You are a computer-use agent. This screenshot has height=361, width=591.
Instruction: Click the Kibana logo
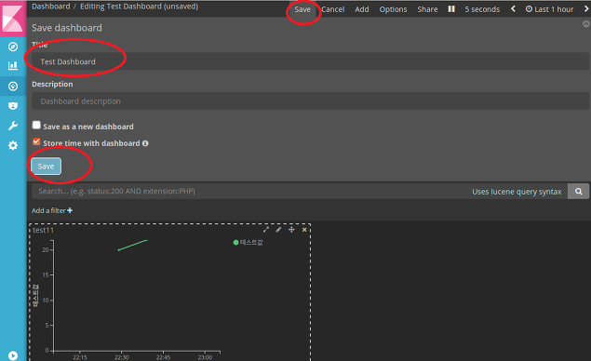click(13, 18)
